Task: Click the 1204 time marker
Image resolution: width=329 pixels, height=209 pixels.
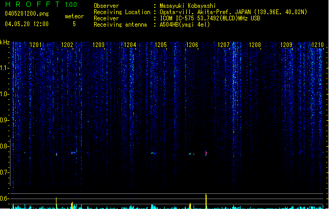Action: coord(130,45)
